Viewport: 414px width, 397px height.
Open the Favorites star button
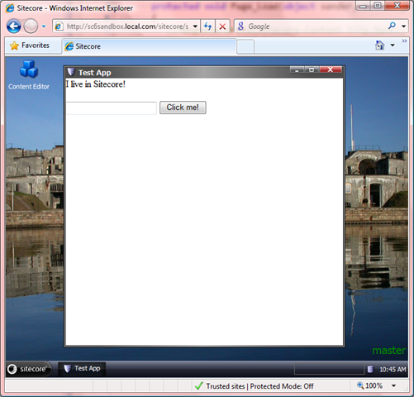point(30,45)
